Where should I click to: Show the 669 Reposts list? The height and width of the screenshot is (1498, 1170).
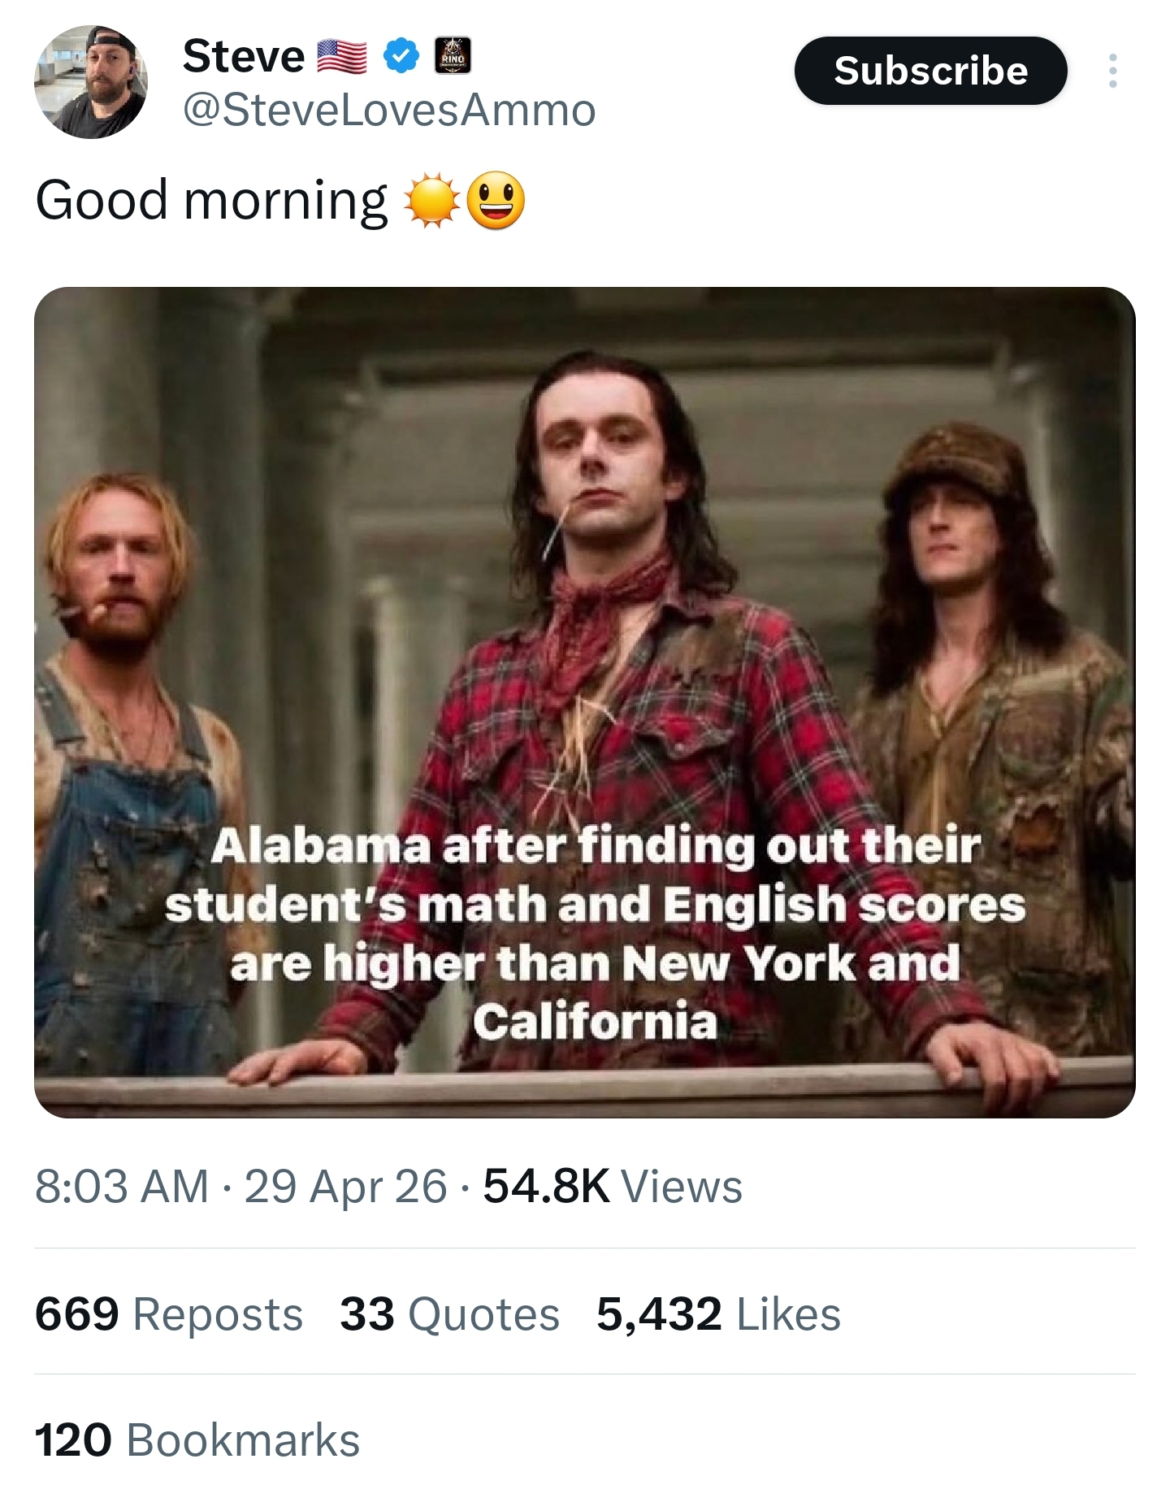pos(168,1314)
